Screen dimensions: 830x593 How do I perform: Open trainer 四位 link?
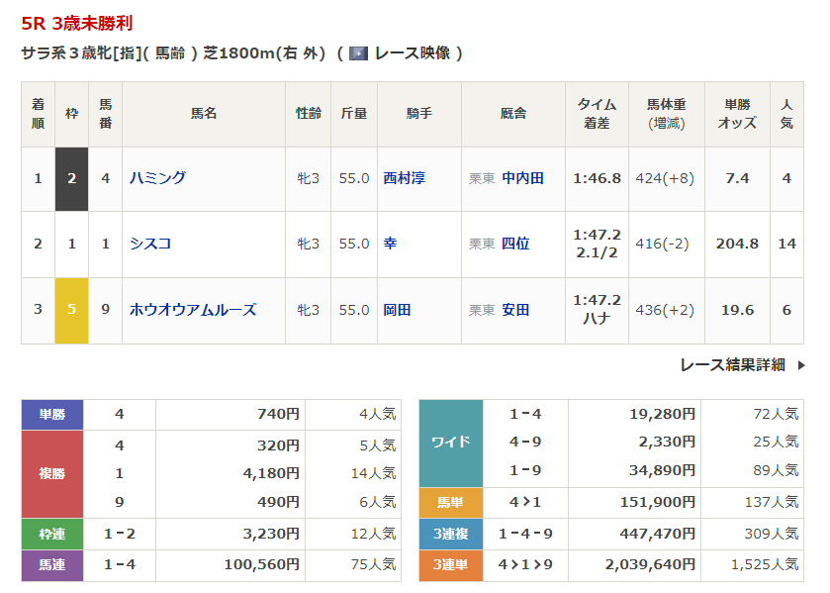515,243
